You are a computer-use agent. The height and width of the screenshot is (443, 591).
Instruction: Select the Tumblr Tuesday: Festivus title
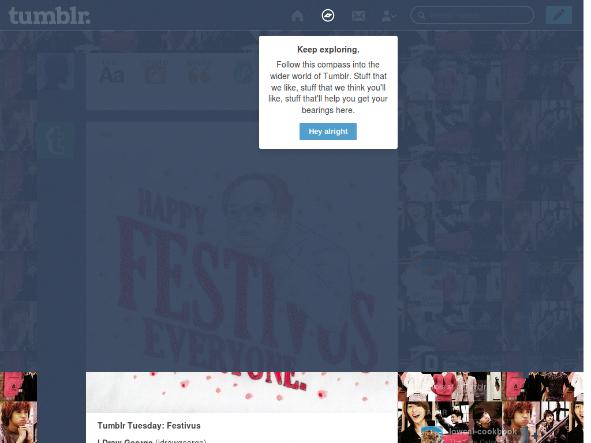pyautogui.click(x=149, y=426)
